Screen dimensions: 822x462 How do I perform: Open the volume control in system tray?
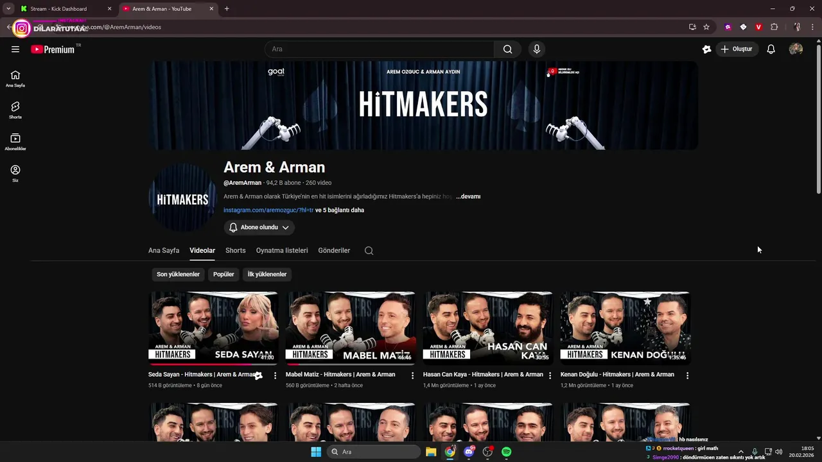coord(779,452)
